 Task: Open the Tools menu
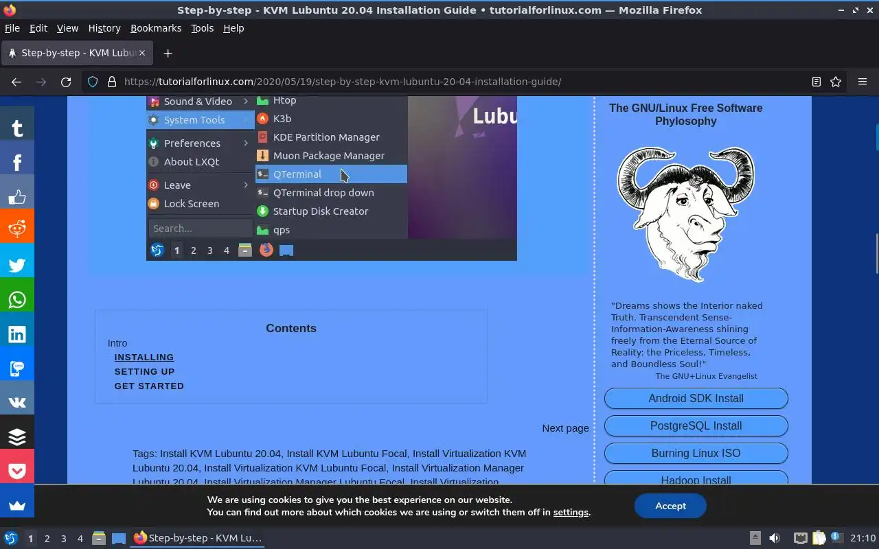pos(203,28)
